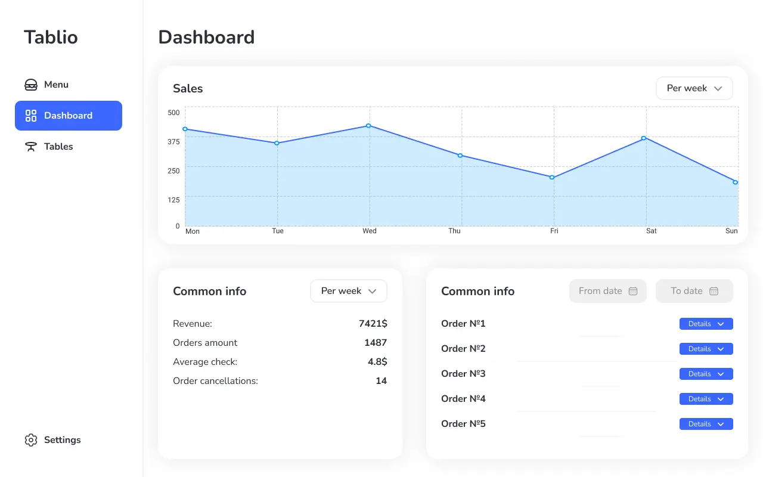Click the calendar icon in To date
The height and width of the screenshot is (477, 763).
click(714, 291)
